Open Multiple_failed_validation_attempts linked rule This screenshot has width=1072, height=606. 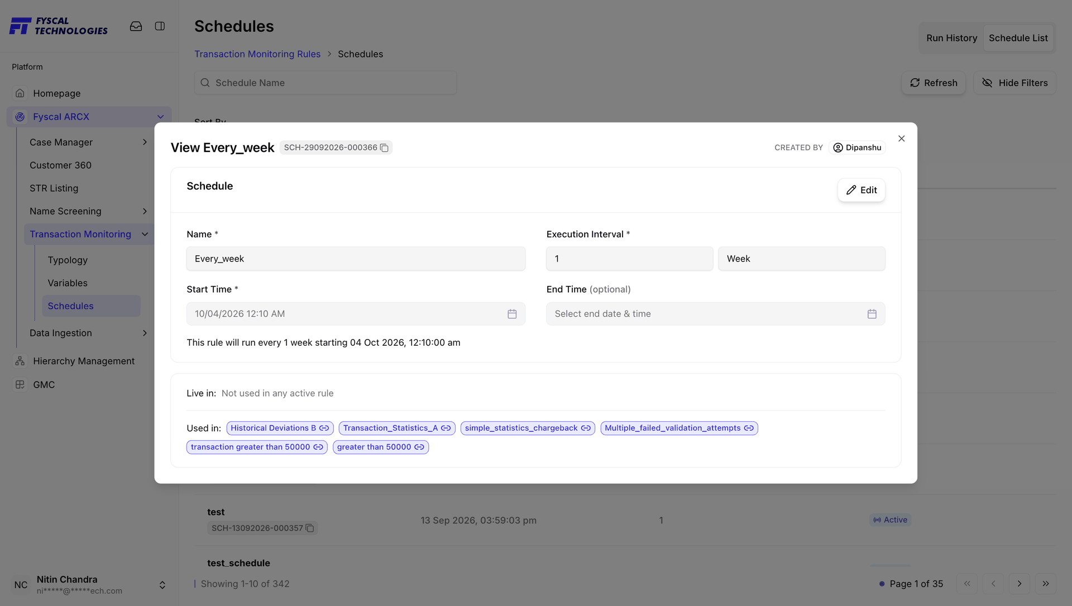point(679,428)
